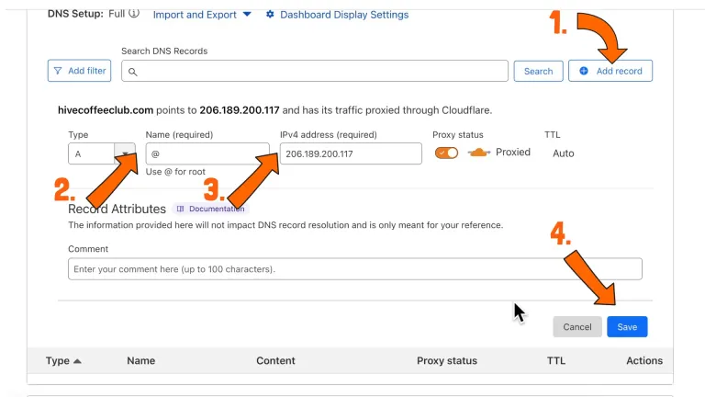The image size is (705, 397).
Task: Open Dashboard Display Settings gear icon
Action: 270,15
